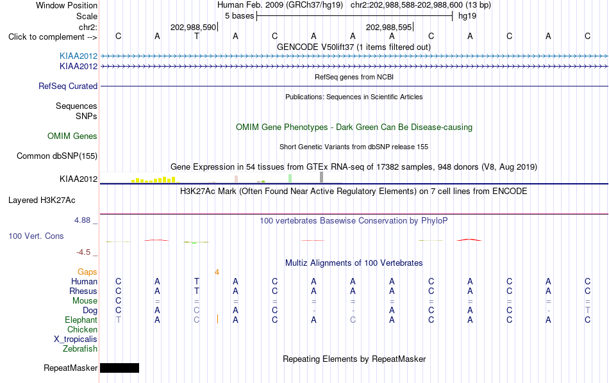Click the RepeatMasker track label
Screen dimensions: 609x383
pos(71,368)
